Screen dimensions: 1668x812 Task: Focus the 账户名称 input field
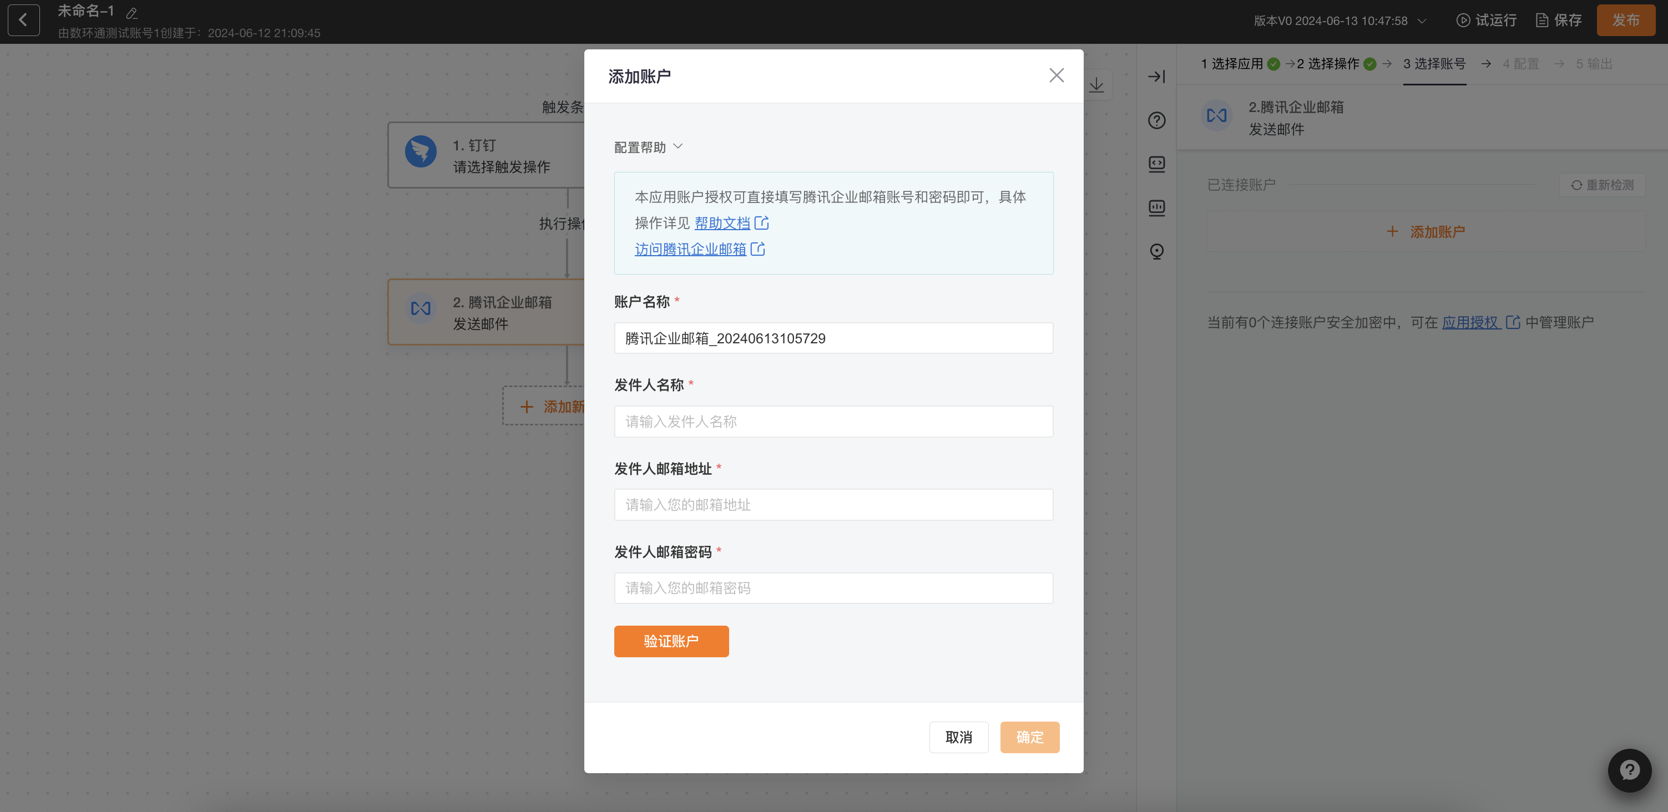point(833,338)
